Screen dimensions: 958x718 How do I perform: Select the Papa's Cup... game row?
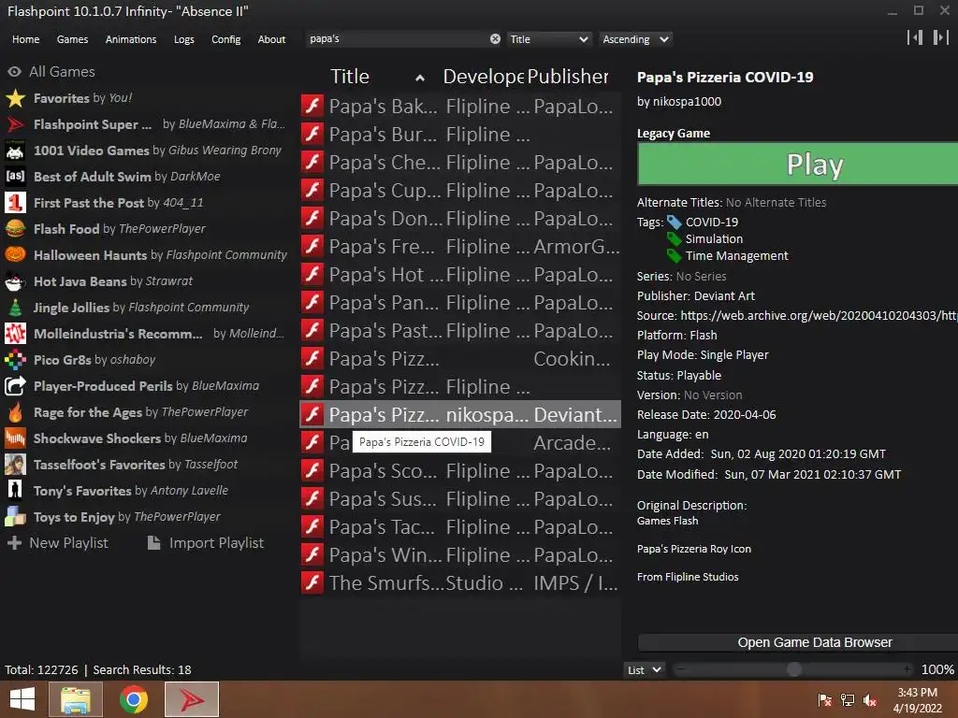pos(460,190)
